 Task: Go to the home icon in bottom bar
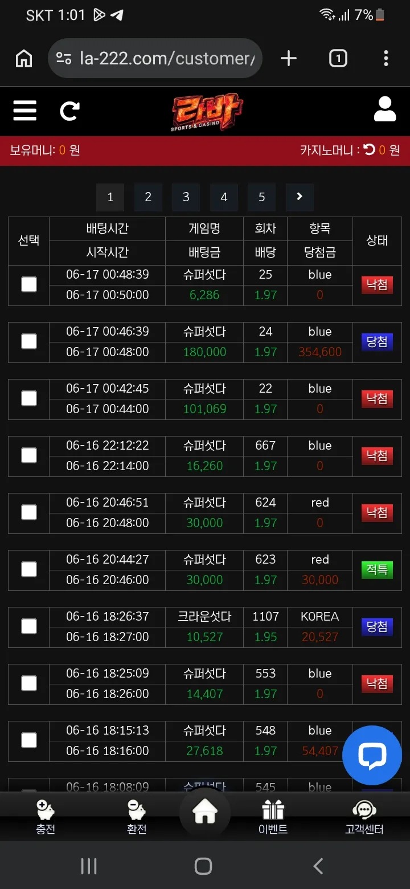(x=205, y=813)
